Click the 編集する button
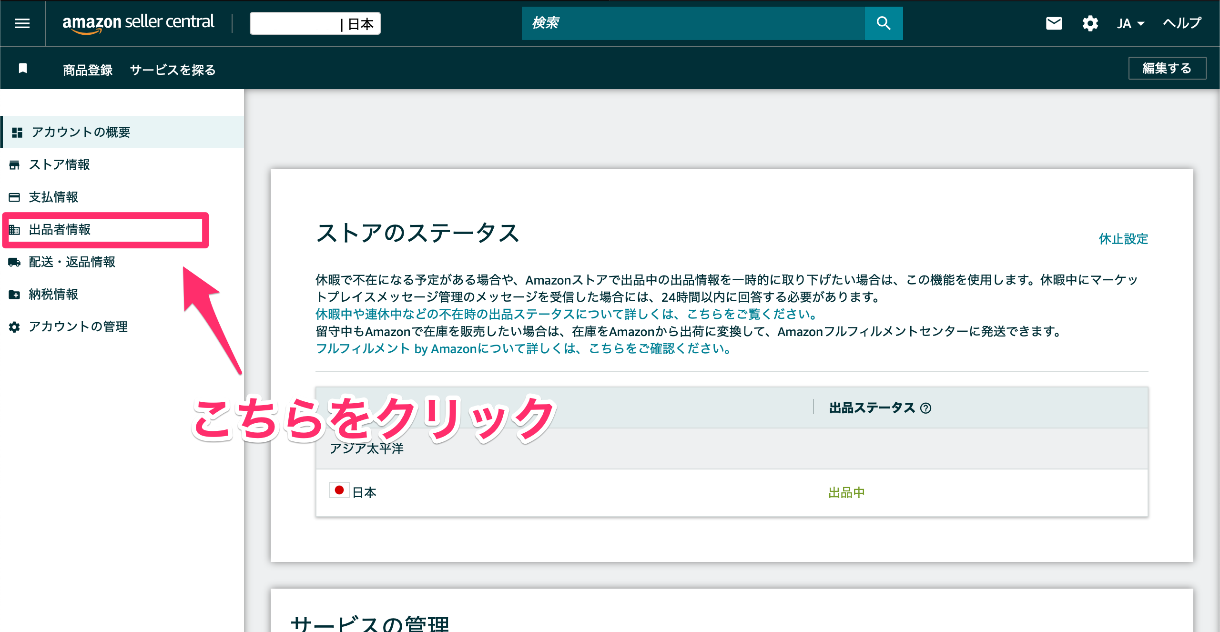The image size is (1220, 632). point(1166,68)
